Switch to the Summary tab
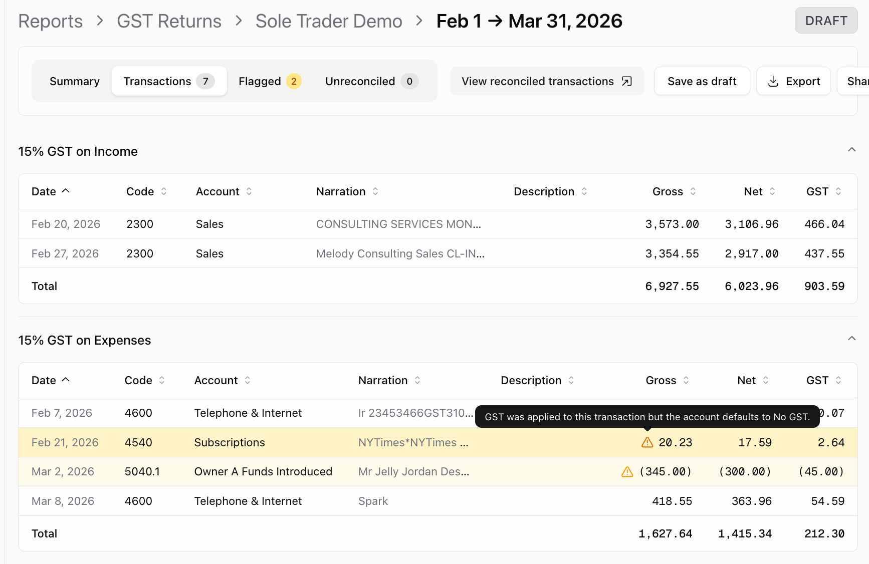This screenshot has height=564, width=869. tap(75, 81)
